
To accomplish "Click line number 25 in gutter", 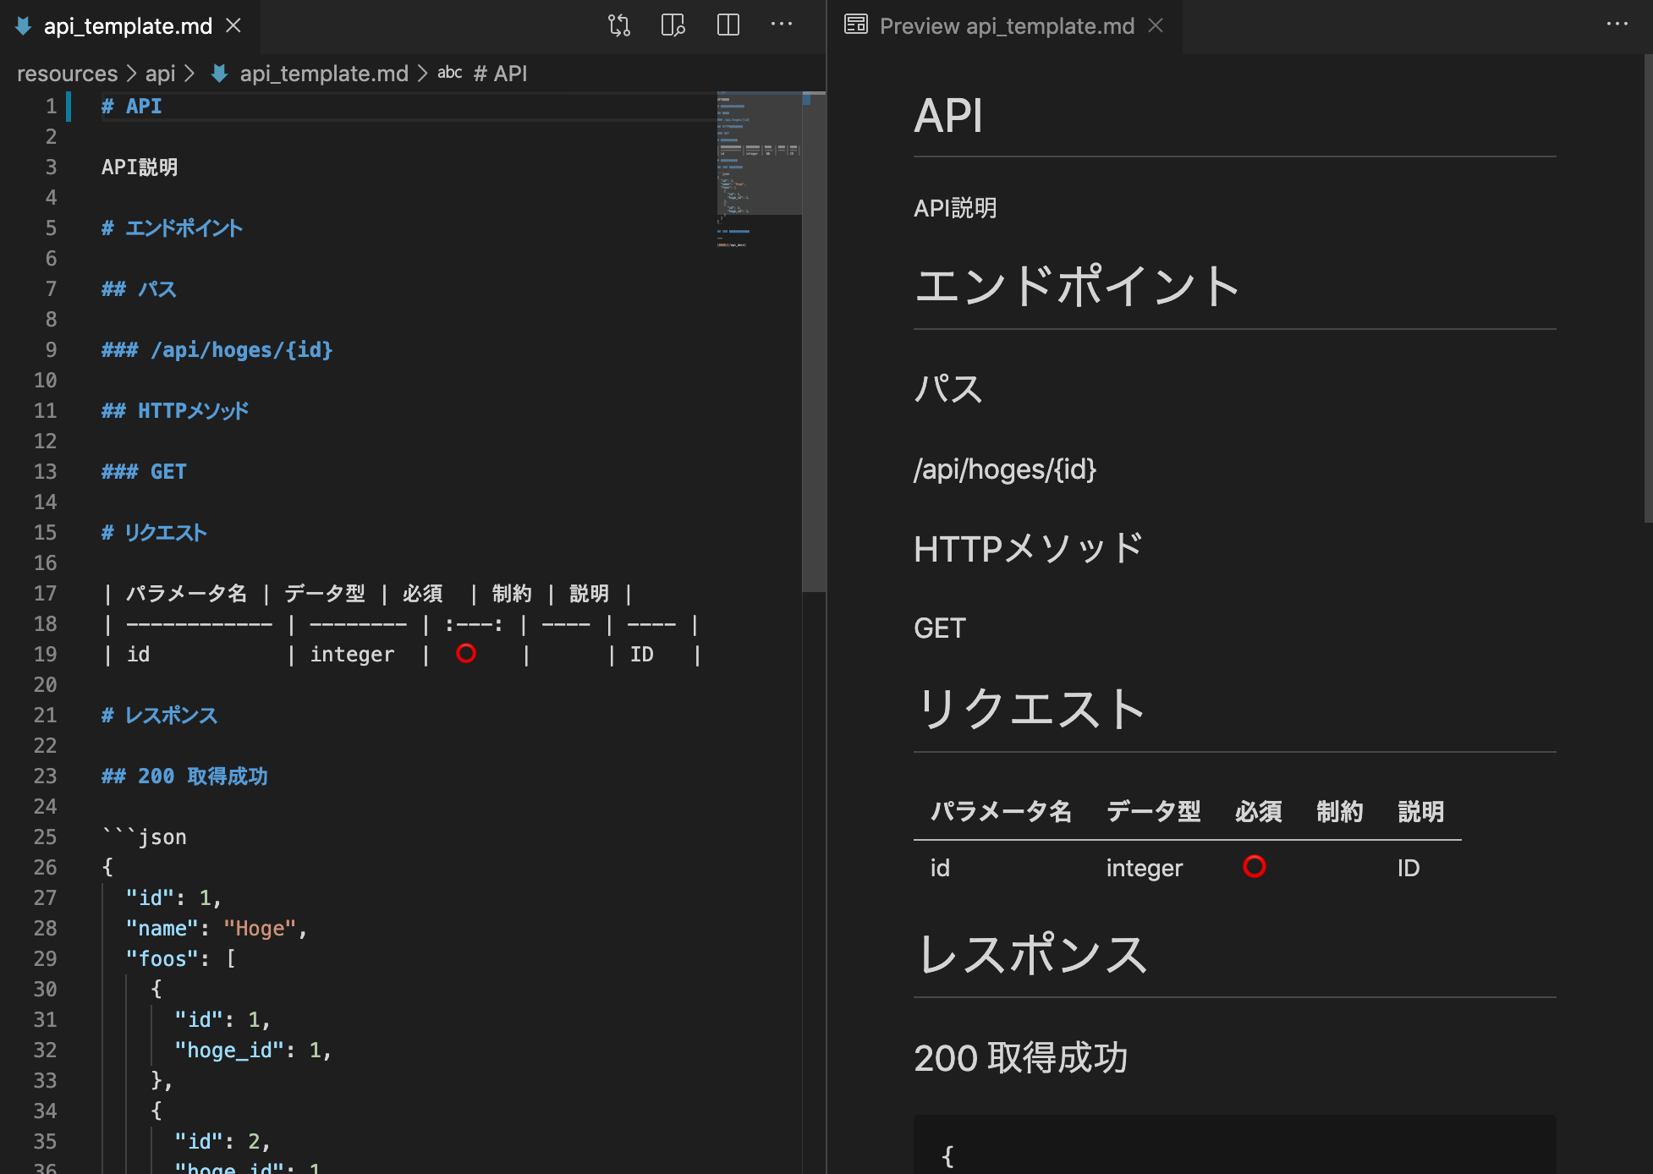I will (x=45, y=837).
